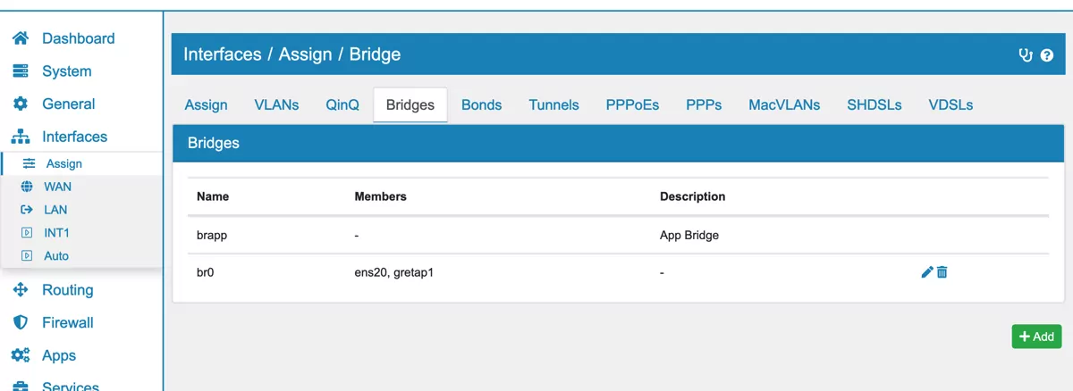The height and width of the screenshot is (391, 1073).
Task: Open the Auto interface page
Action: [x=56, y=256]
